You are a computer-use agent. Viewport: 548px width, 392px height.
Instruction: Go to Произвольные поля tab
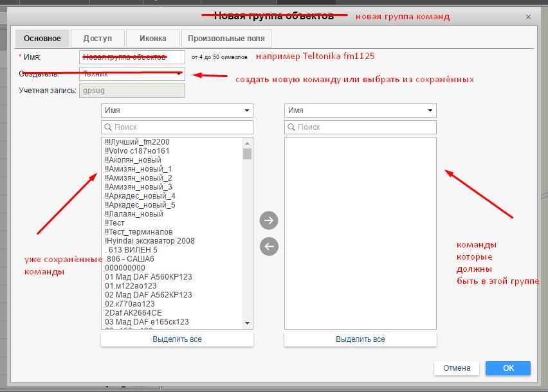[226, 39]
